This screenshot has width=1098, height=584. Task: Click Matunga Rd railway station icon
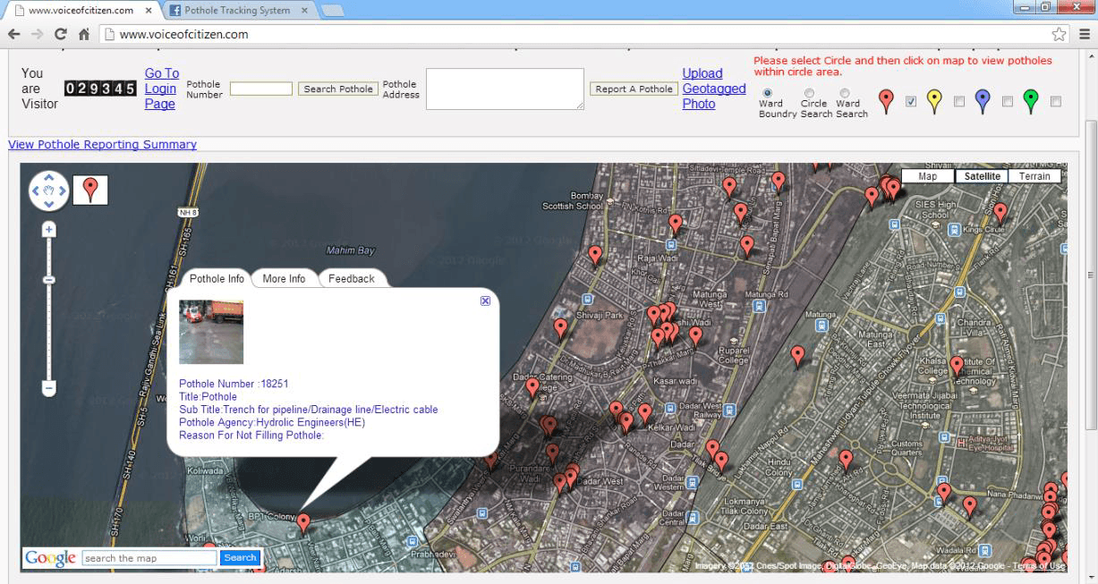759,306
